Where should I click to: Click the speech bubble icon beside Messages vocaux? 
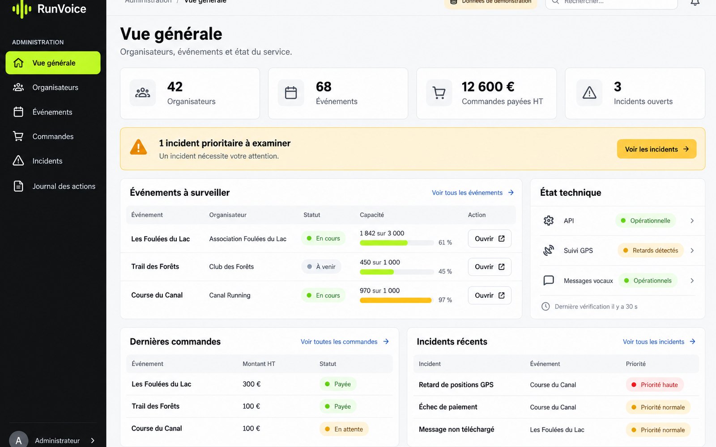point(549,280)
